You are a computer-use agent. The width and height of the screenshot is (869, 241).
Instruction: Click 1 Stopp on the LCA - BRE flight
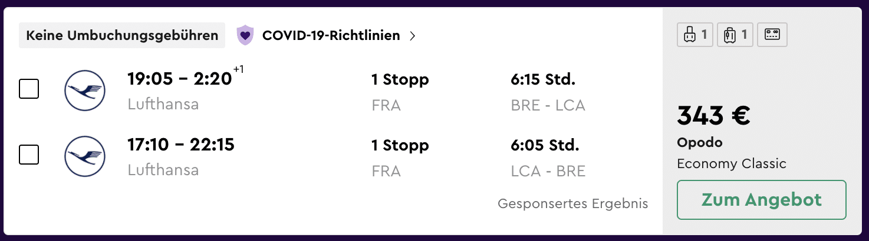[x=400, y=145]
